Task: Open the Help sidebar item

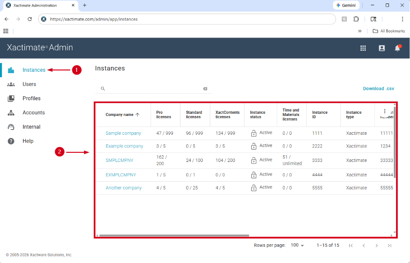Action: pos(28,141)
